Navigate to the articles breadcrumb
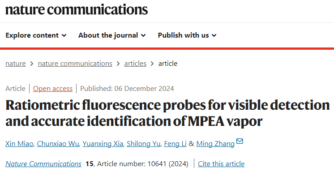This screenshot has height=172, width=334. pyautogui.click(x=135, y=64)
